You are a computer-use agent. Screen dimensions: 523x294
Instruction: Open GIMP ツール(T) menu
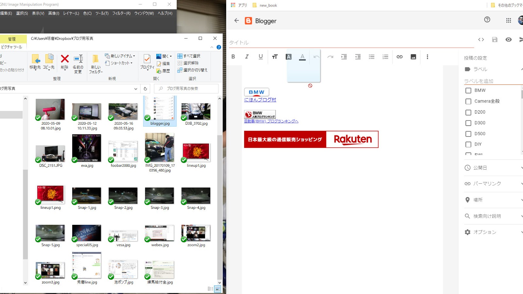pos(102,13)
